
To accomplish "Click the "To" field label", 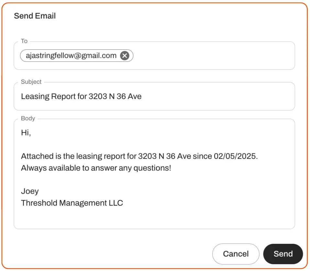I will [24, 41].
